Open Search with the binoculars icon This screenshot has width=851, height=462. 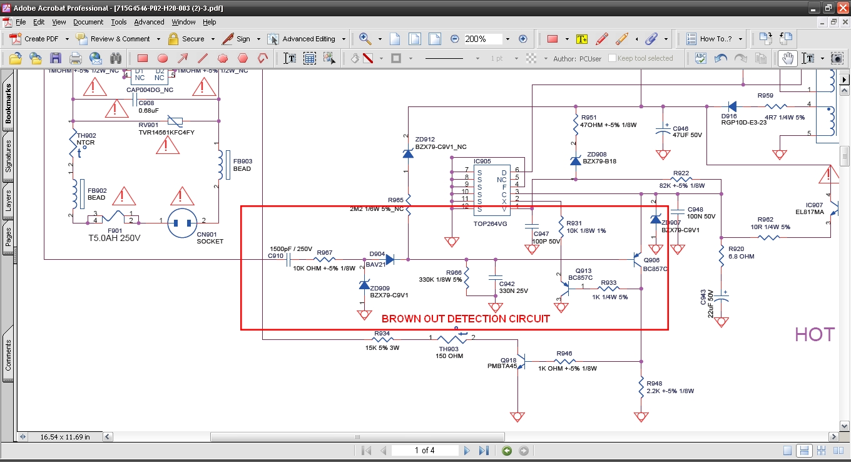pos(116,58)
